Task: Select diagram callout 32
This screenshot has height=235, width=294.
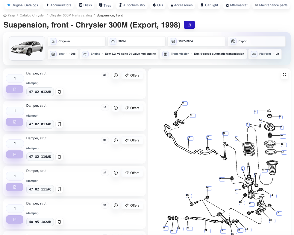Action: pos(272,221)
